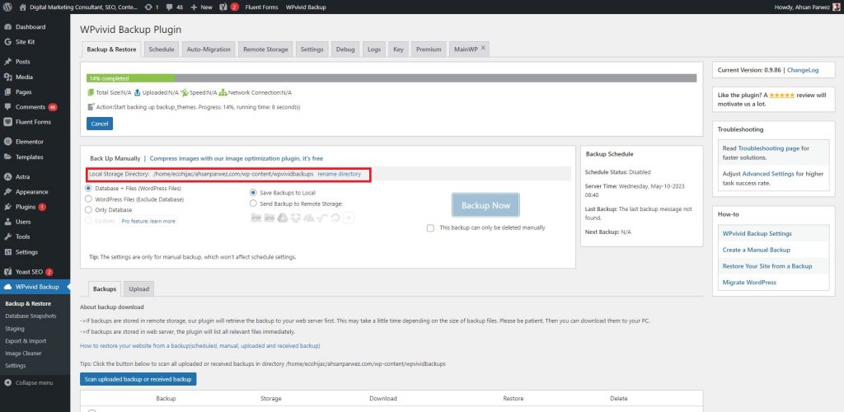Click the 14% completed progress bar
The height and width of the screenshot is (412, 844).
coord(392,78)
